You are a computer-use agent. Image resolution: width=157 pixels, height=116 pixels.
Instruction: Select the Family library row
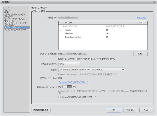[103, 30]
